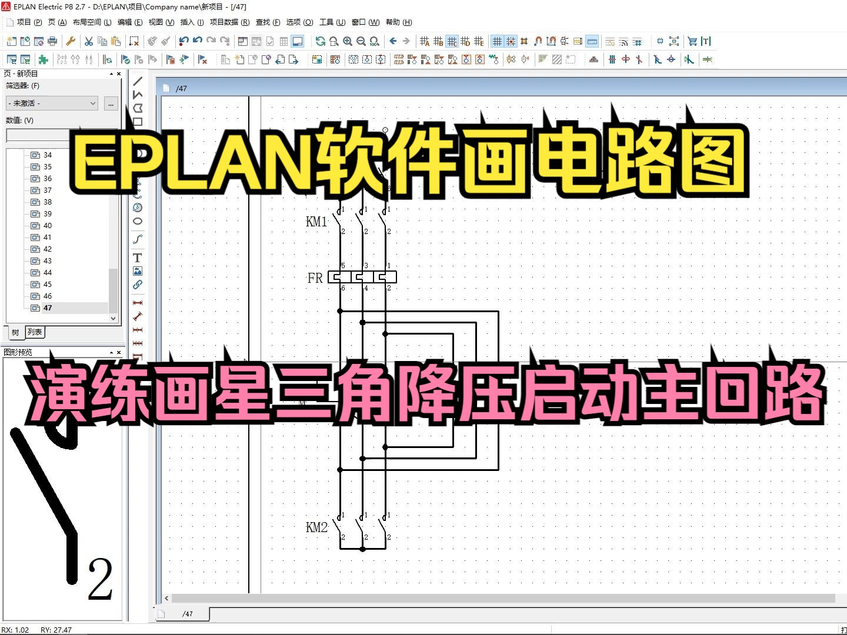Click the Redraw refresh icon
The image size is (847, 635).
[320, 41]
